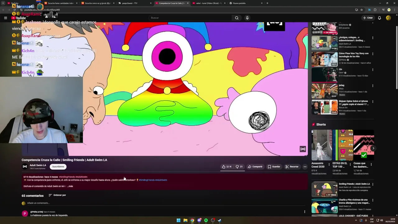Open a new browser tab
Screen dimensions: 398x224
tap(267, 3)
